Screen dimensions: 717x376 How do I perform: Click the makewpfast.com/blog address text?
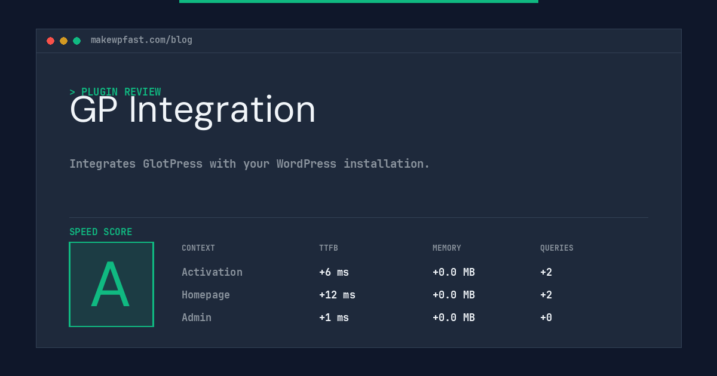(142, 40)
